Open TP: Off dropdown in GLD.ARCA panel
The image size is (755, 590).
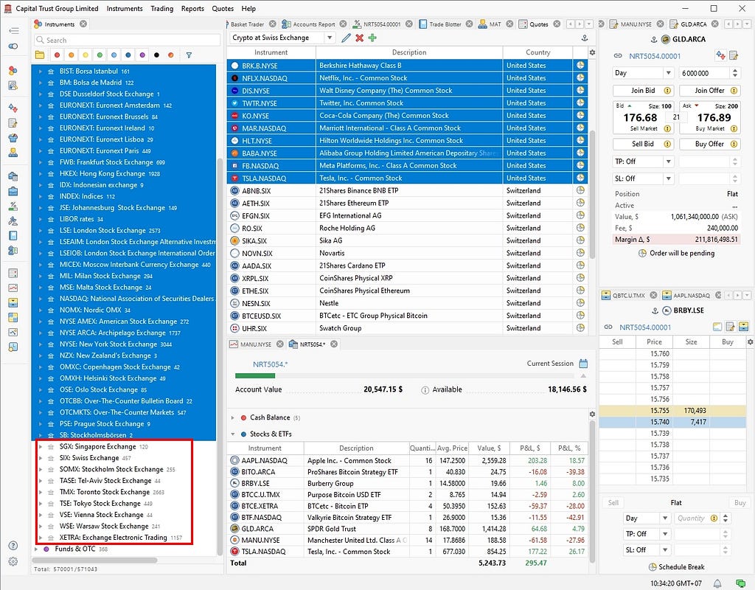pos(668,162)
